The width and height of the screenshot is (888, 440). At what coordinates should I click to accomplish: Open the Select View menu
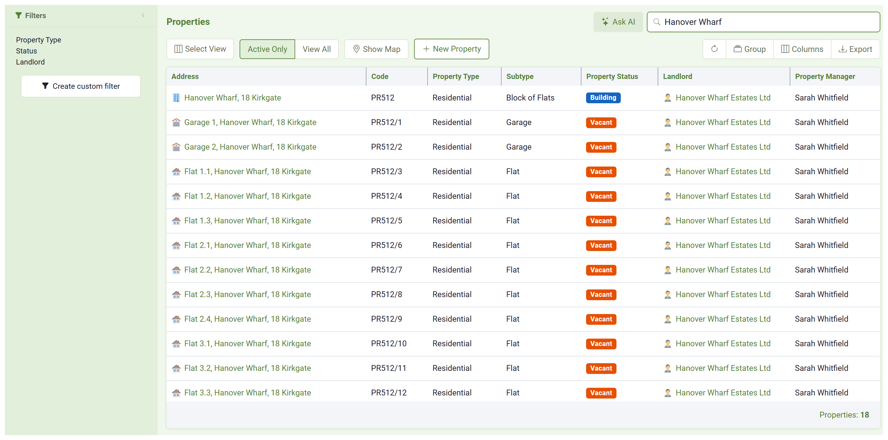click(x=200, y=49)
